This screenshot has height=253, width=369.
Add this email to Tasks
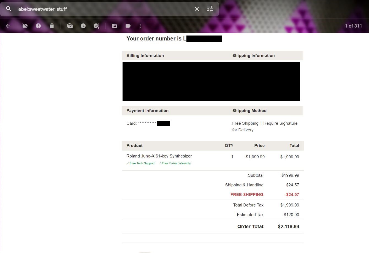96,26
